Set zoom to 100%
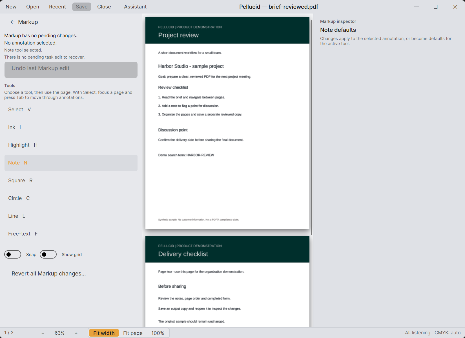Screen dimensions: 465x338 click(x=158, y=333)
